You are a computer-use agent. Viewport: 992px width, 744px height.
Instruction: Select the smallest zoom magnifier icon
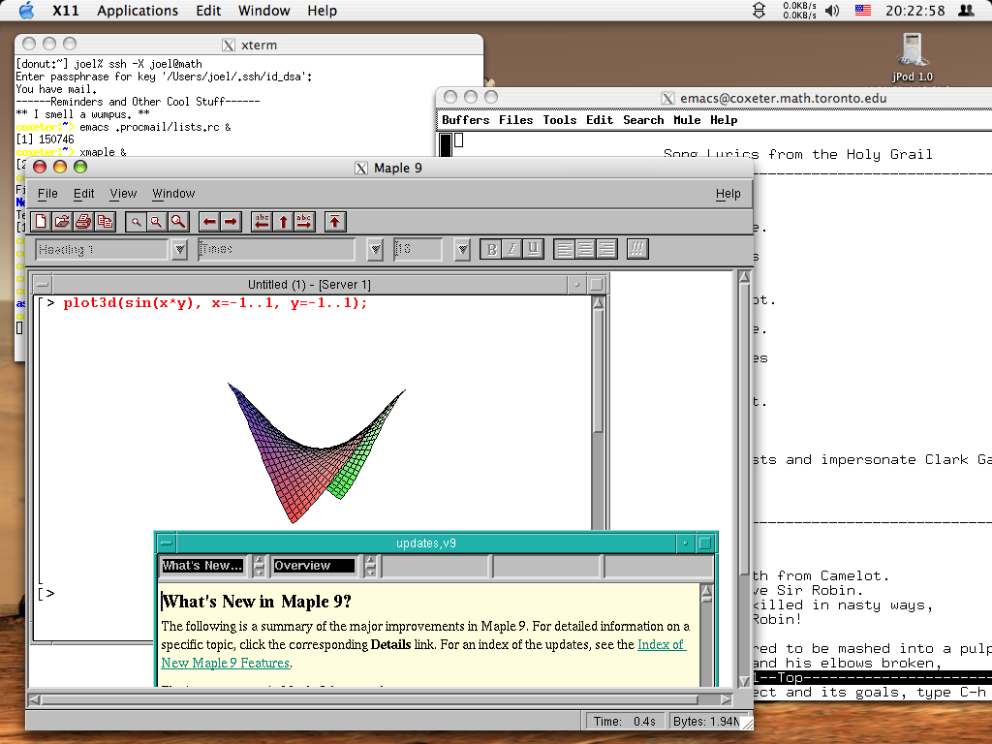pos(136,222)
